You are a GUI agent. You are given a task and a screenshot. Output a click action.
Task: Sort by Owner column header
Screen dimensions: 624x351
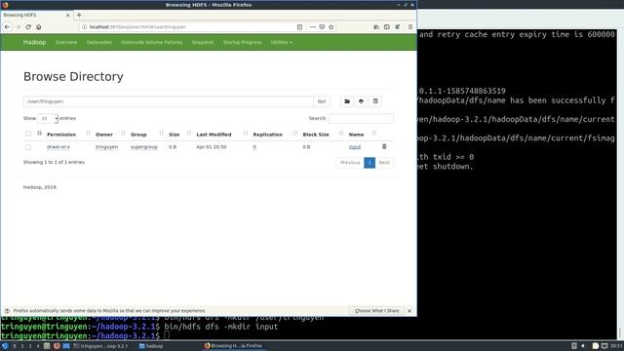[104, 135]
